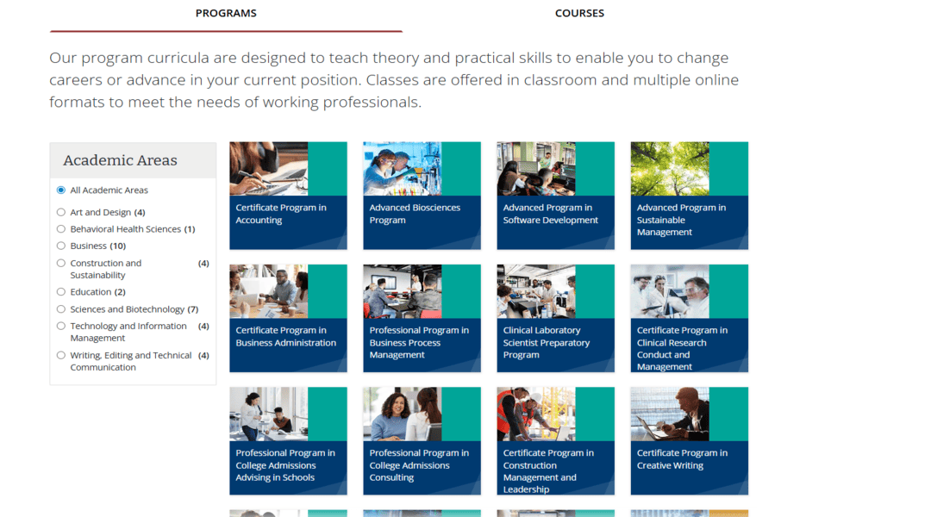This screenshot has width=931, height=517.
Task: Open Construction Management and Leadership certificate
Action: pos(555,440)
